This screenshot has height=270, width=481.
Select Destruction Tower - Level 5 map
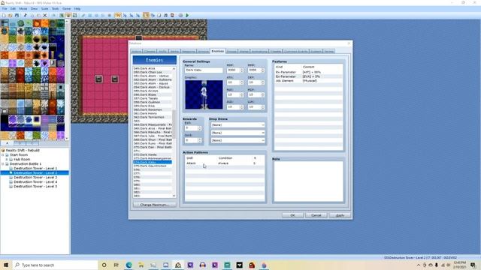pyautogui.click(x=35, y=186)
